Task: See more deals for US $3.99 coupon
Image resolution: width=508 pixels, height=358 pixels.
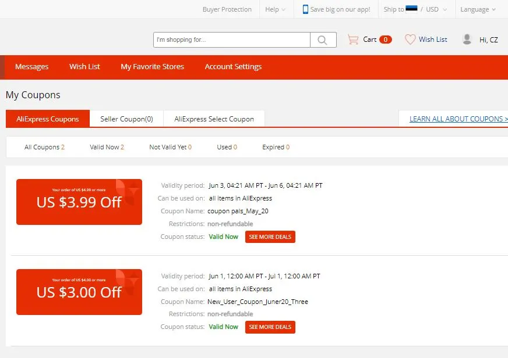Action: (x=270, y=237)
